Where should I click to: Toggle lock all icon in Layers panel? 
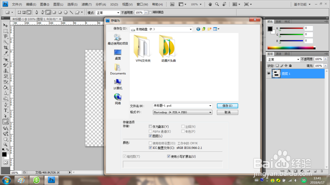[x=290, y=66]
